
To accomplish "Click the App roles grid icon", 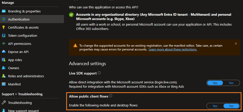I will tap(4, 60).
